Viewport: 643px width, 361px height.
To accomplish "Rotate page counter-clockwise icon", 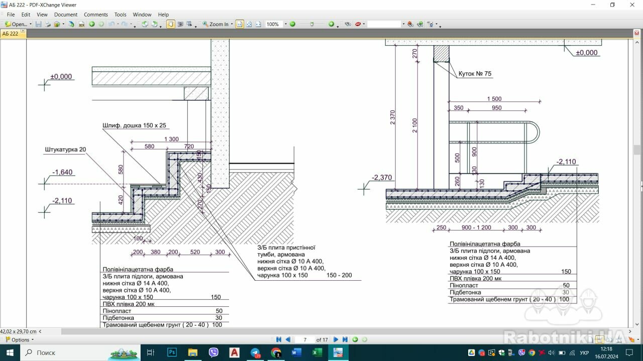I will (144, 24).
